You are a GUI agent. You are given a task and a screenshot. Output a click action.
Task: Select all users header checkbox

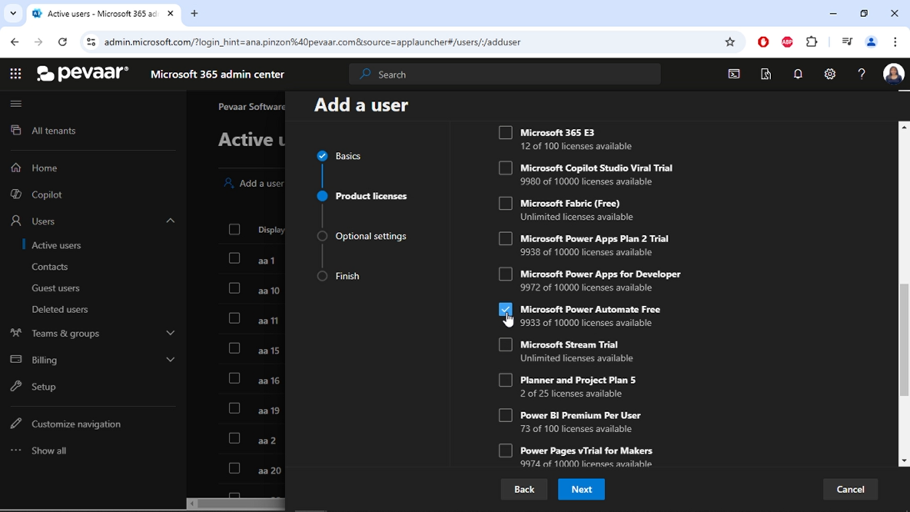[x=234, y=229]
